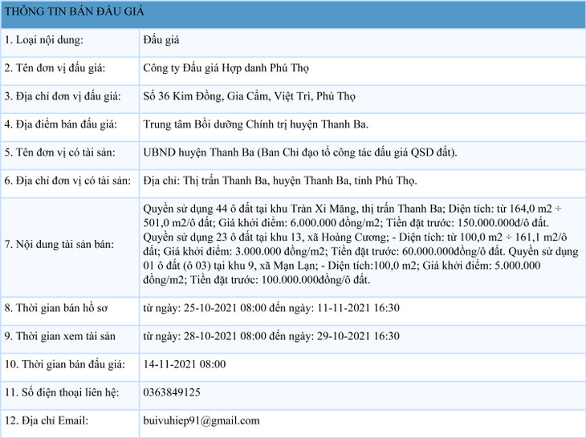The width and height of the screenshot is (586, 438).
Task: Click the email buivuhiep91@gmail.com
Action: [201, 420]
